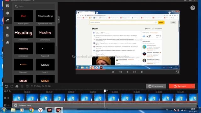This screenshot has height=113, width=201.
Task: Open the Windows Start menu
Action: [4, 110]
